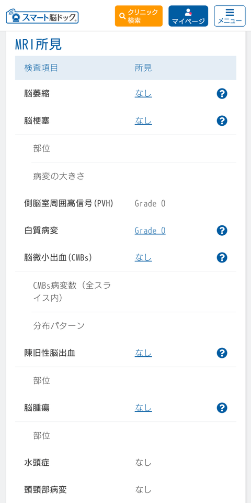Click なし link for 脳梗塞
Image resolution: width=251 pixels, height=503 pixels.
[x=143, y=121]
